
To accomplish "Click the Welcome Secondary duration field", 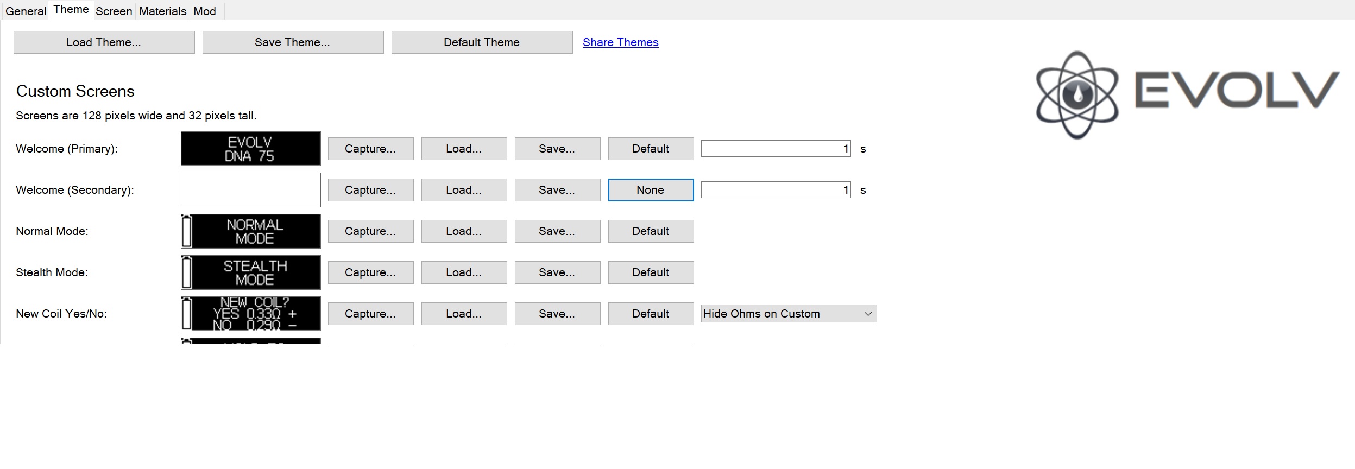I will coord(775,190).
